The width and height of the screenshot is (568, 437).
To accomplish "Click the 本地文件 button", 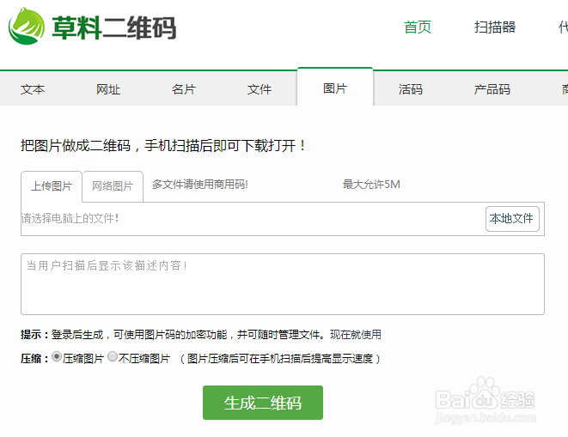I will [512, 219].
